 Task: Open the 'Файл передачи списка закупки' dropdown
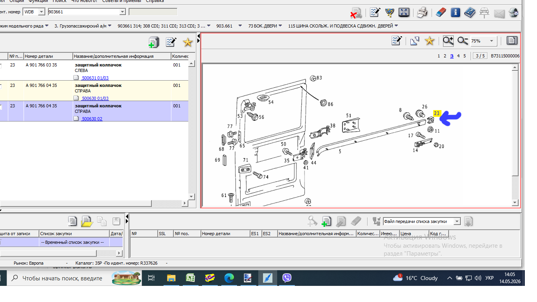457,222
